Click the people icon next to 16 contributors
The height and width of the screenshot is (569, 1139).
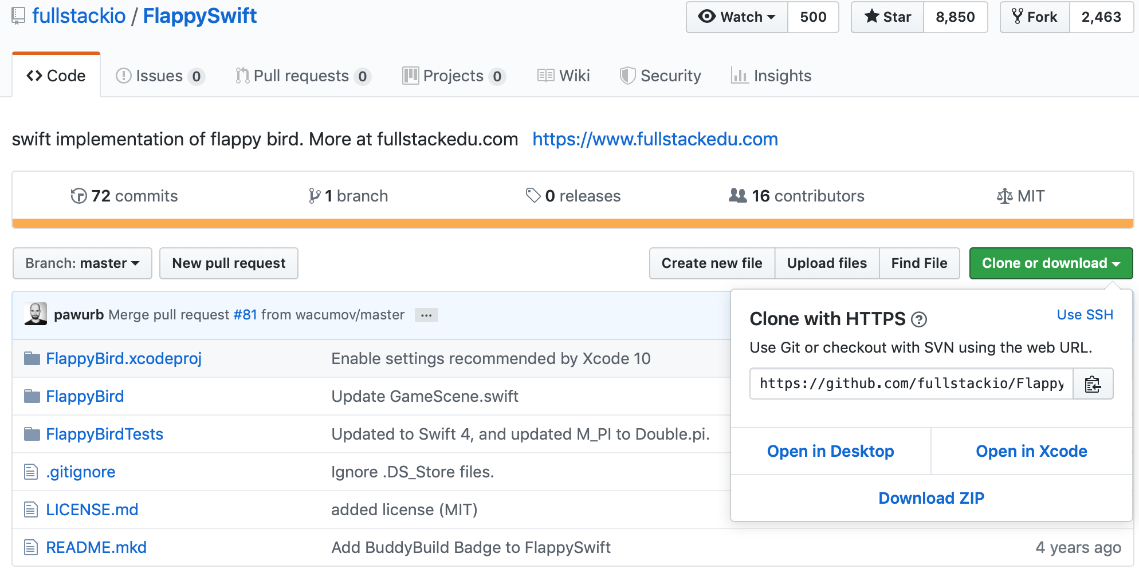(737, 196)
